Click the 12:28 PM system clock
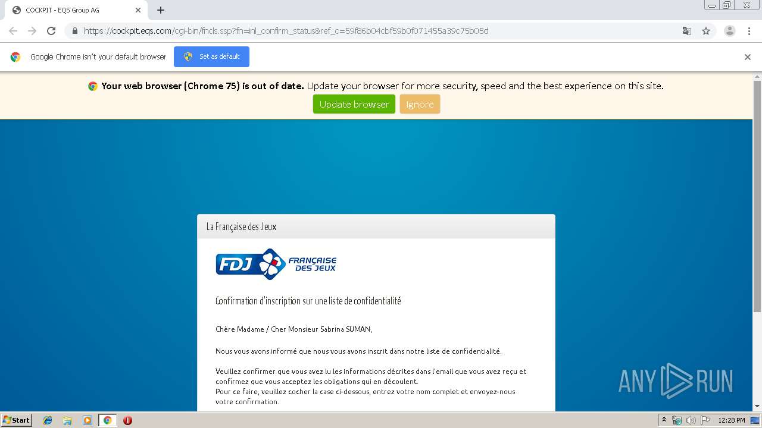 point(732,420)
